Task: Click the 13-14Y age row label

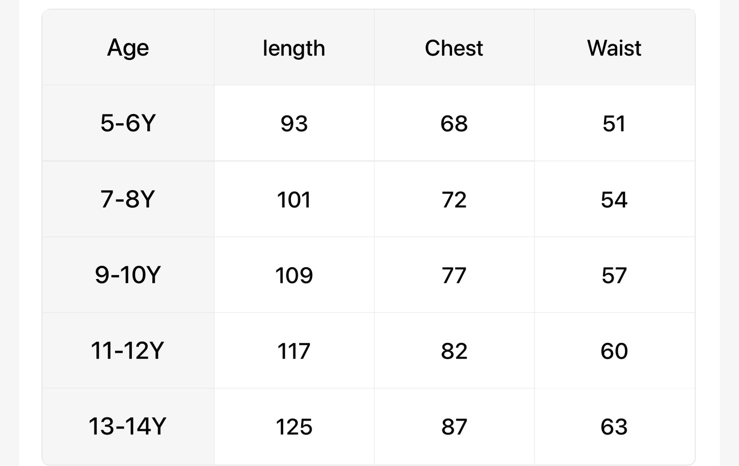Action: coord(128,426)
